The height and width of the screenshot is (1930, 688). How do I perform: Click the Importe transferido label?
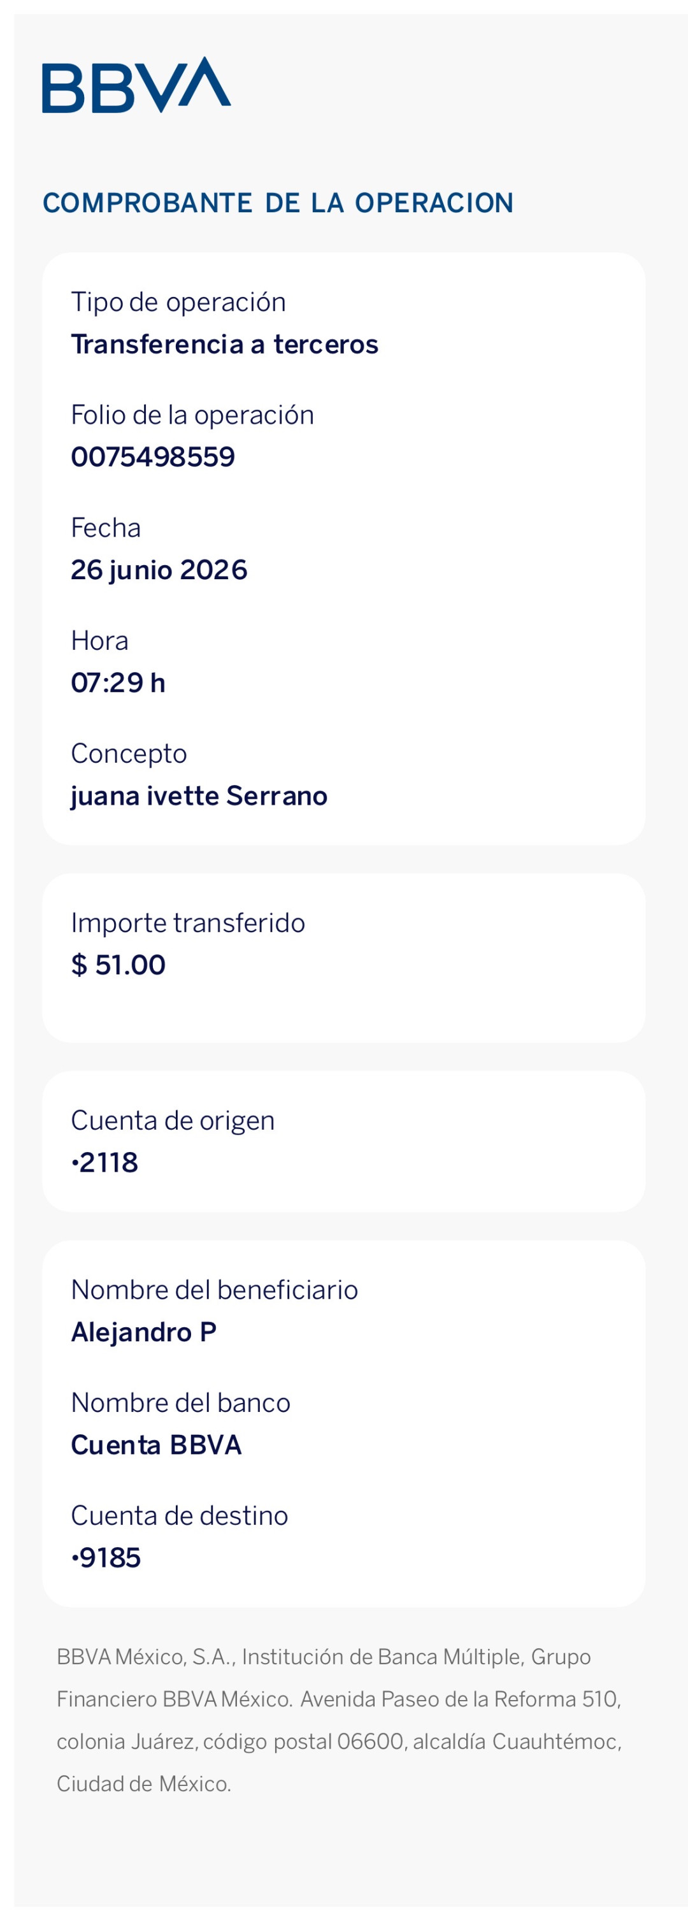point(188,923)
